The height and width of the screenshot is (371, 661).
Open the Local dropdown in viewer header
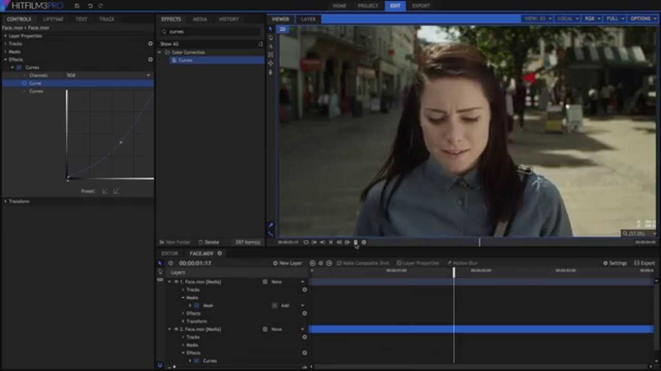[x=568, y=19]
